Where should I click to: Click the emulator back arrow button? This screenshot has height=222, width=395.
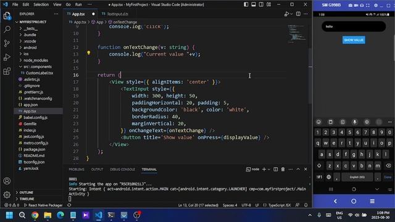[335, 201]
